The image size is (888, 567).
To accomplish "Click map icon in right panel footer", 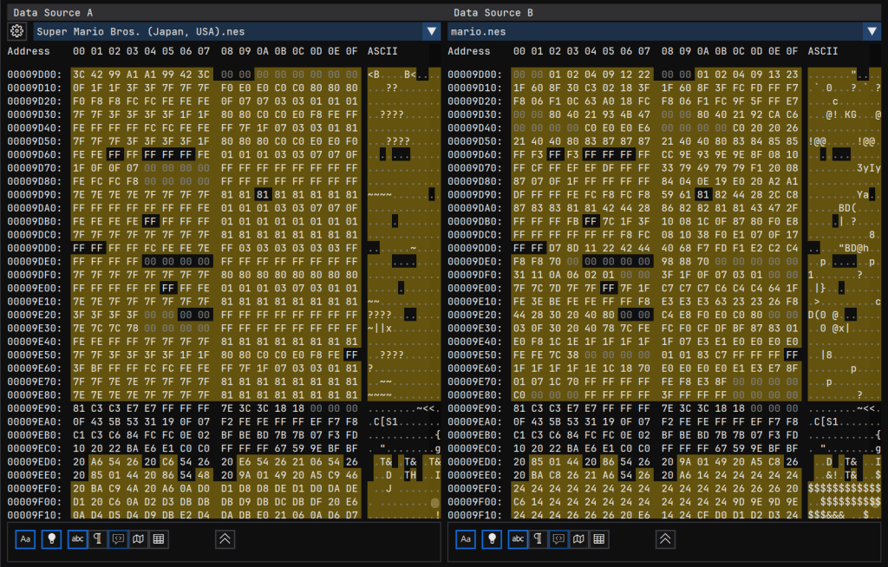I will 579,538.
